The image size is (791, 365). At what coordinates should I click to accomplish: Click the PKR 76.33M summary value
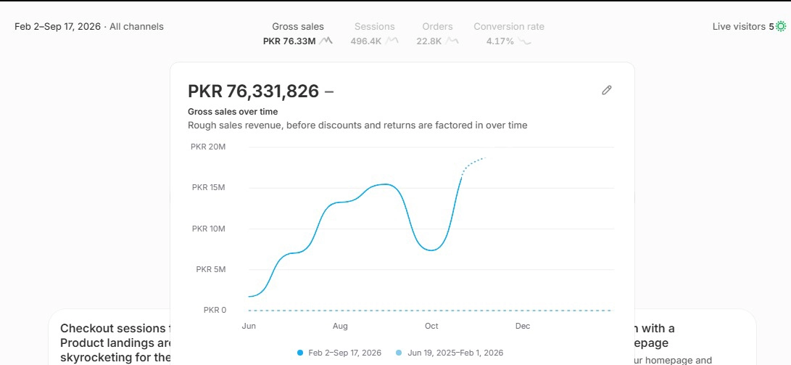coord(289,41)
